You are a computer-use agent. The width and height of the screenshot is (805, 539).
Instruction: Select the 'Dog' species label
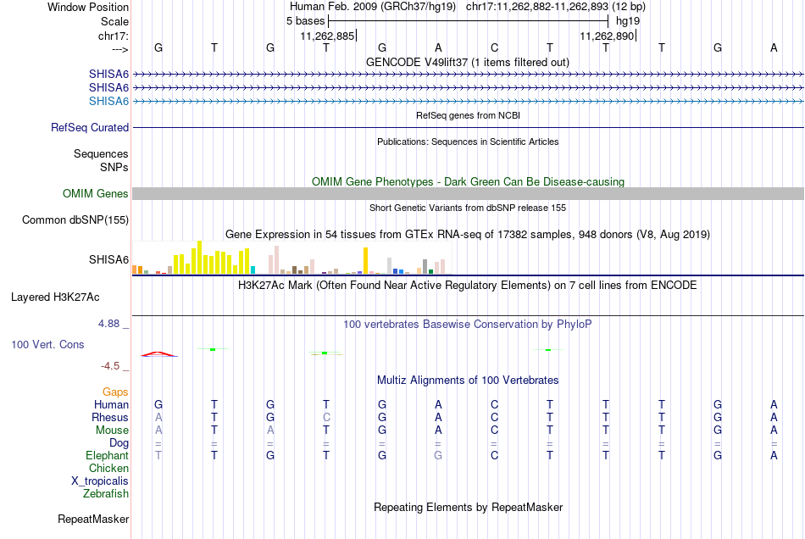point(119,443)
